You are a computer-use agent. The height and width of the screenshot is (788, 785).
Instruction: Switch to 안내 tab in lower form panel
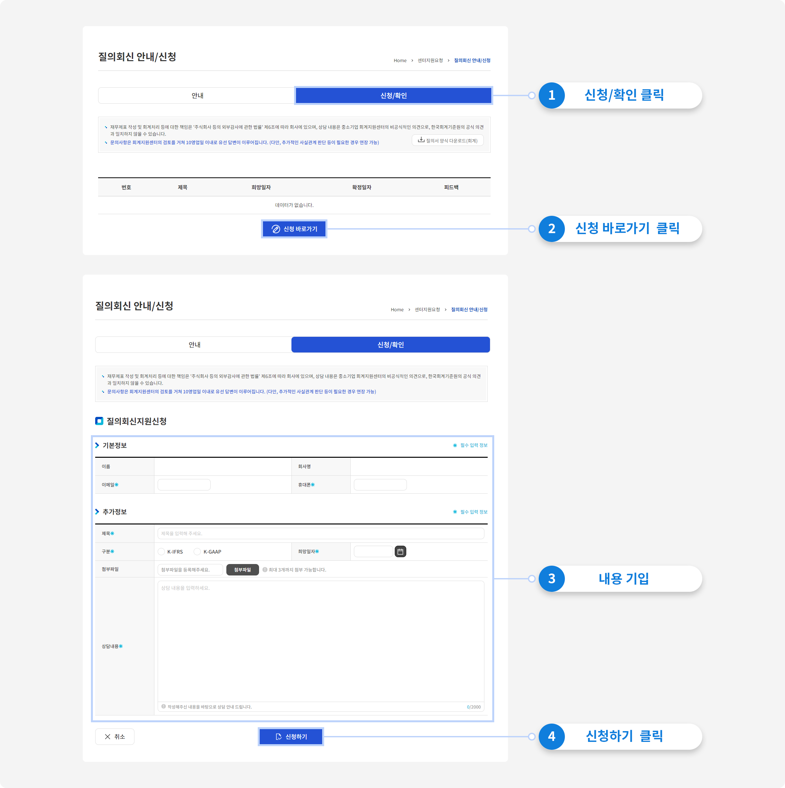194,345
